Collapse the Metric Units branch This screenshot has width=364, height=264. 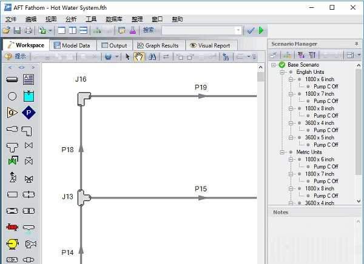click(282, 152)
